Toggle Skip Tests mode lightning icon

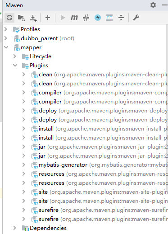point(98,18)
